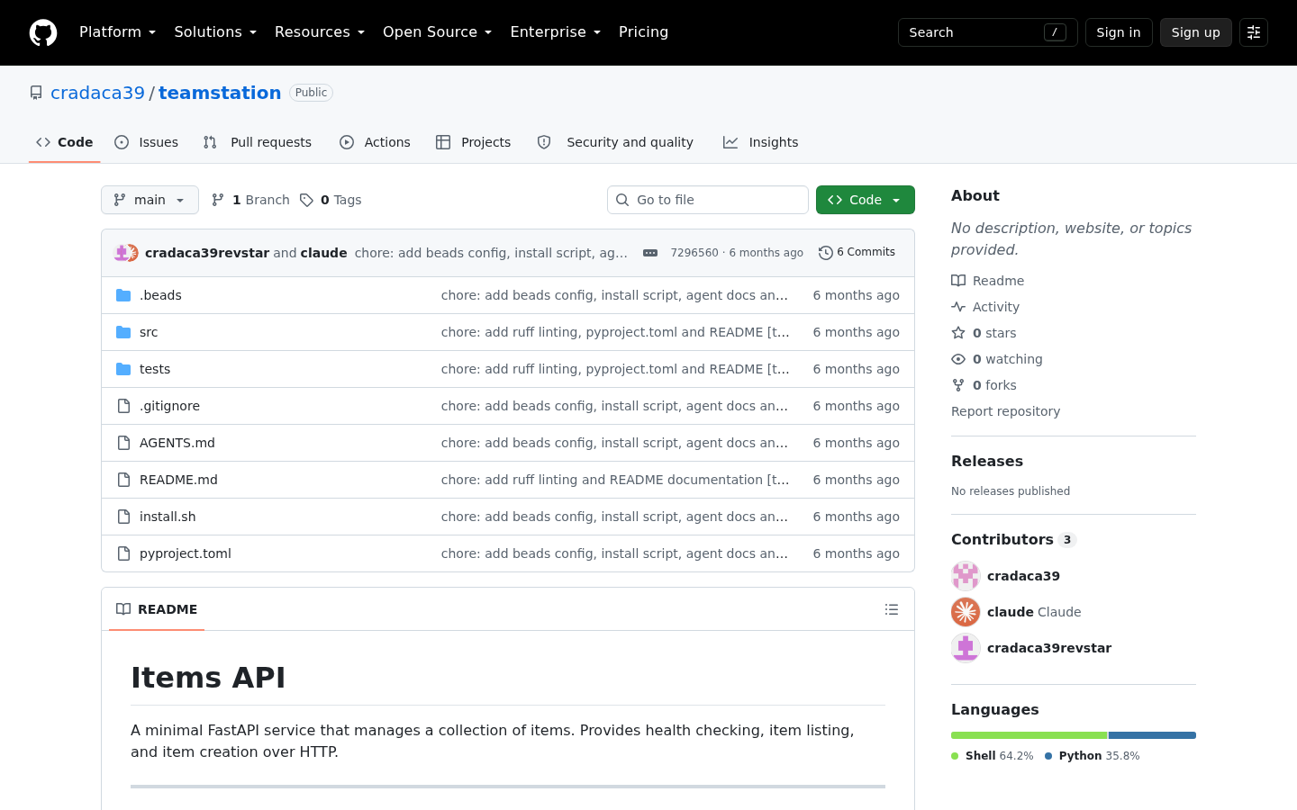Open the src folder
The image size is (1297, 810).
pyautogui.click(x=149, y=332)
